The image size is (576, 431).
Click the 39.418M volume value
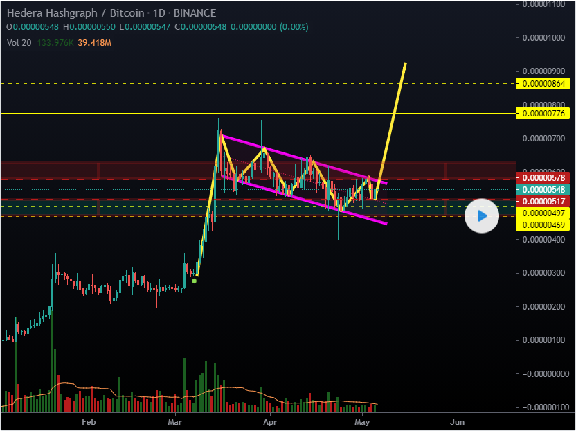96,43
